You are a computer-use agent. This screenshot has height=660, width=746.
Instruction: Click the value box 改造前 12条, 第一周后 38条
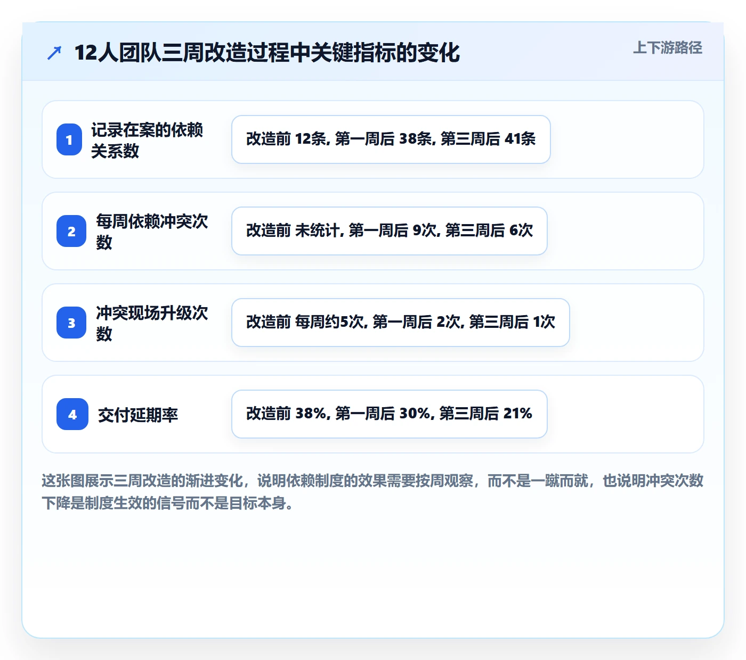pyautogui.click(x=391, y=139)
